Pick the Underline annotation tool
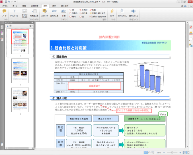Image resolution: width=193 pixels, height=155 pixels. (64, 13)
